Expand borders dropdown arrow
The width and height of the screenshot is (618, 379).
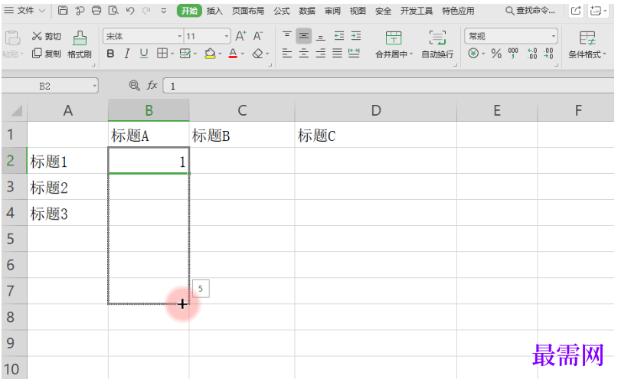(x=172, y=54)
